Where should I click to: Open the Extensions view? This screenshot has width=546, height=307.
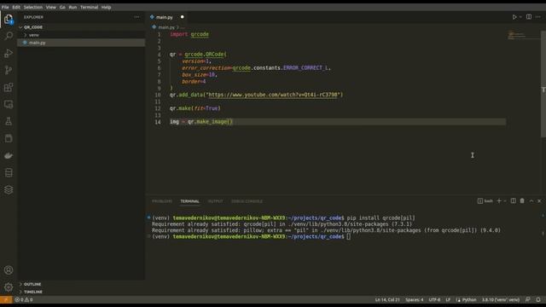tap(9, 87)
